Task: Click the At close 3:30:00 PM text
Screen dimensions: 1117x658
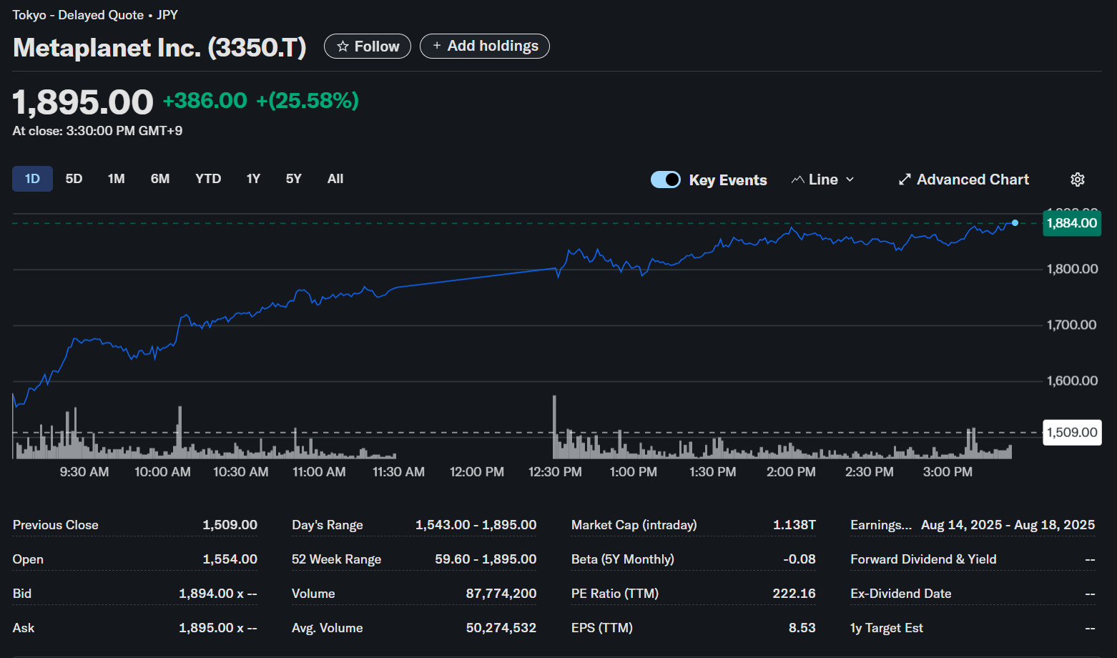Action: (97, 131)
